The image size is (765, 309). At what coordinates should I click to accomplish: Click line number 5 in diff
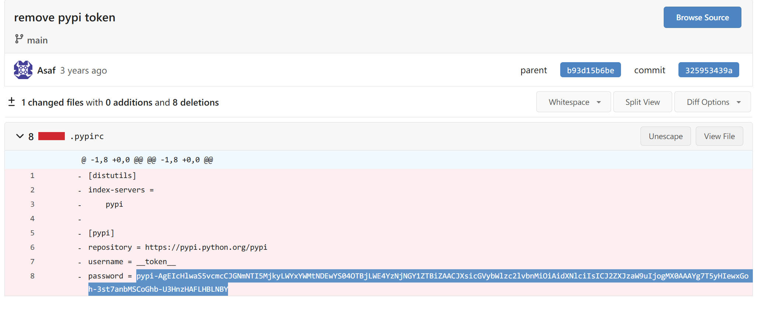click(x=32, y=233)
